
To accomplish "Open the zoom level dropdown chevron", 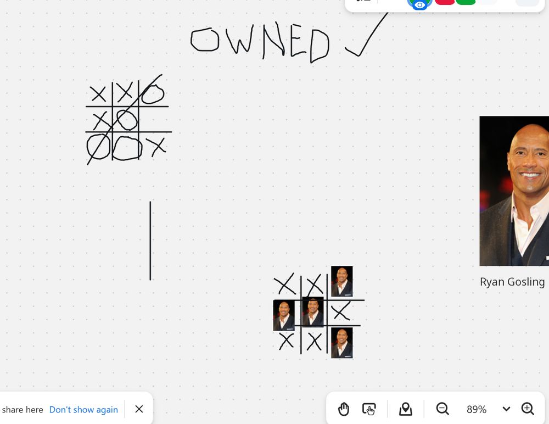I will tap(506, 409).
